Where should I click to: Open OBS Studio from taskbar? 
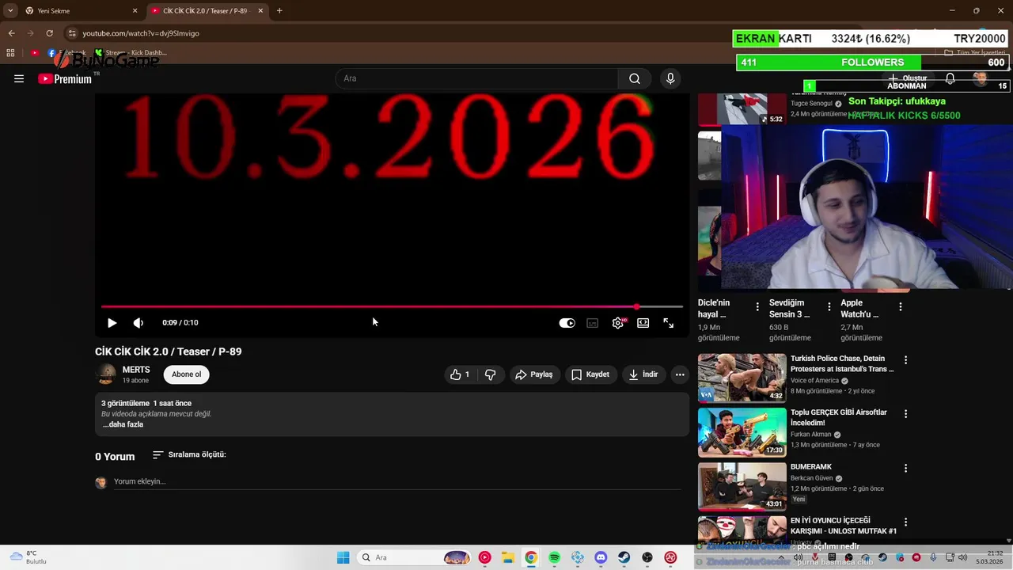[647, 557]
